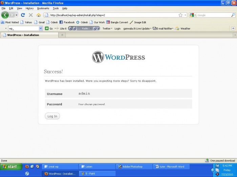The height and width of the screenshot is (177, 237).
Task: Open the Odesk bookmark with the blue circle icon
Action: point(82,22)
